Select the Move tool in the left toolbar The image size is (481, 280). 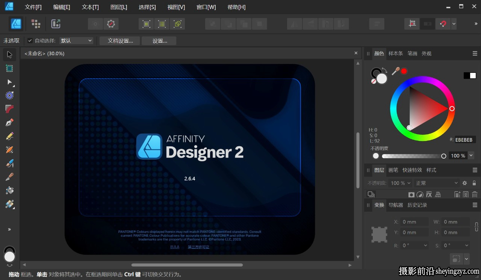[9, 54]
